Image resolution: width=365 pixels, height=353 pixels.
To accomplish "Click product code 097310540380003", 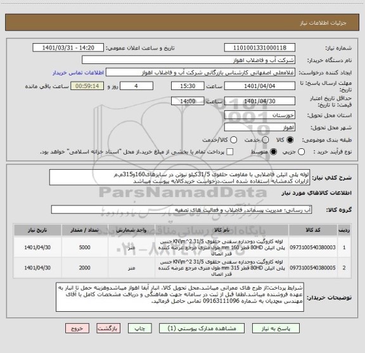I will 312,247.
